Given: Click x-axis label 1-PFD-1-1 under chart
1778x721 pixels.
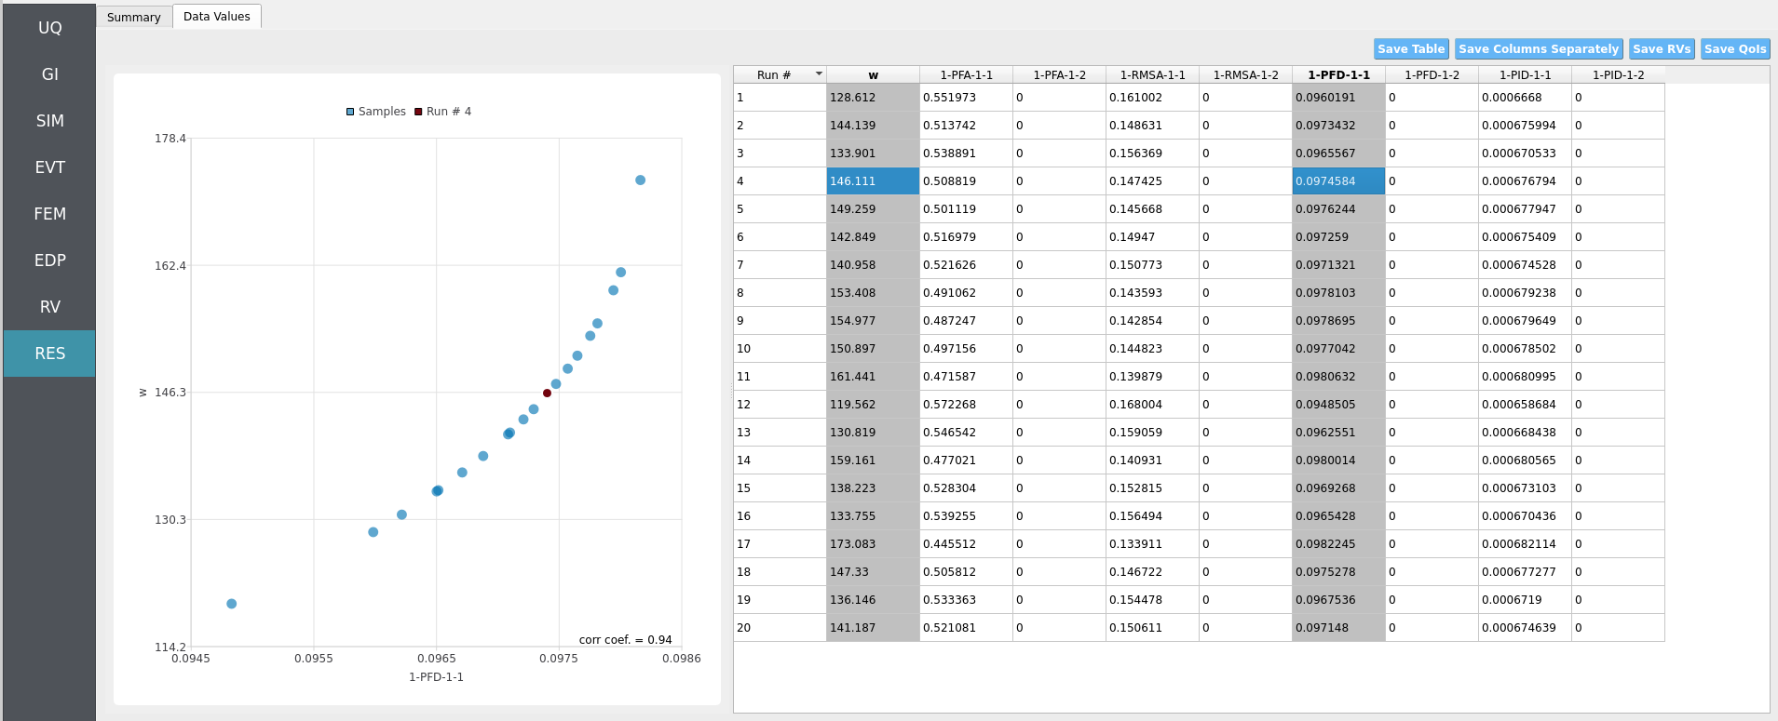Looking at the screenshot, I should click(436, 677).
